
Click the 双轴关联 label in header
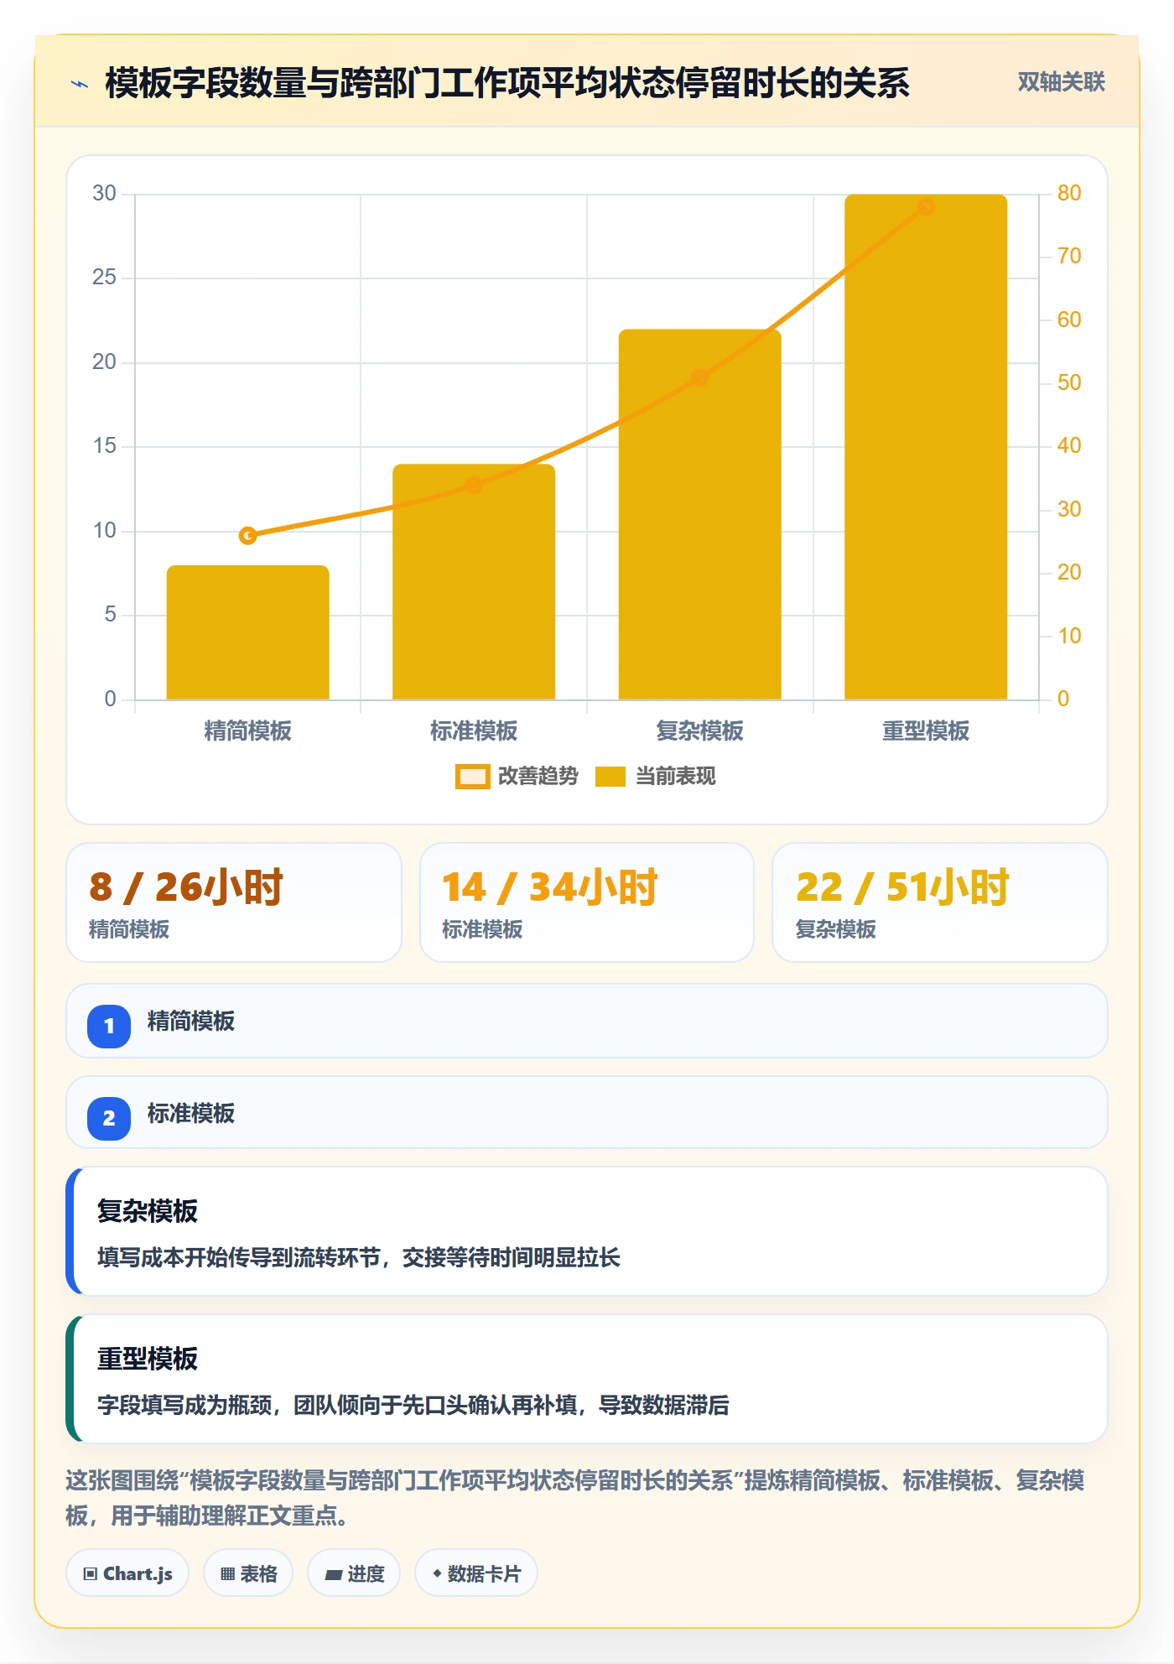(x=1061, y=82)
